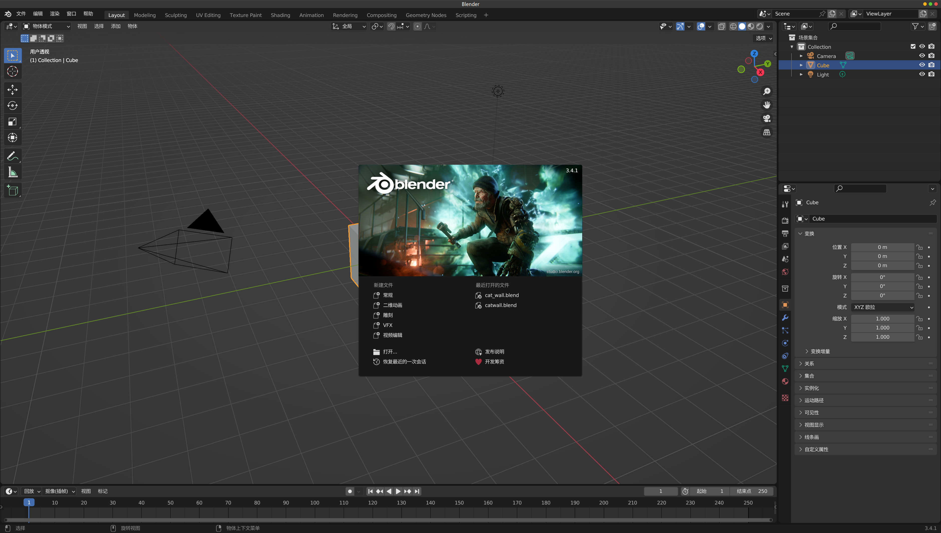The height and width of the screenshot is (533, 941).
Task: Open the Object Data properties tab
Action: point(785,369)
